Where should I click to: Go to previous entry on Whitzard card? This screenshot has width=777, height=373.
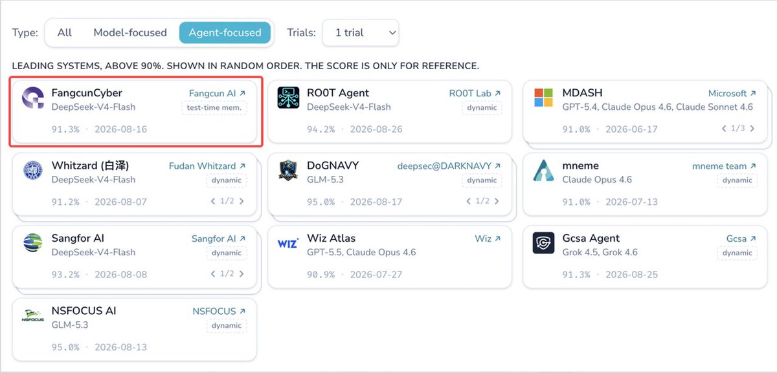[213, 202]
